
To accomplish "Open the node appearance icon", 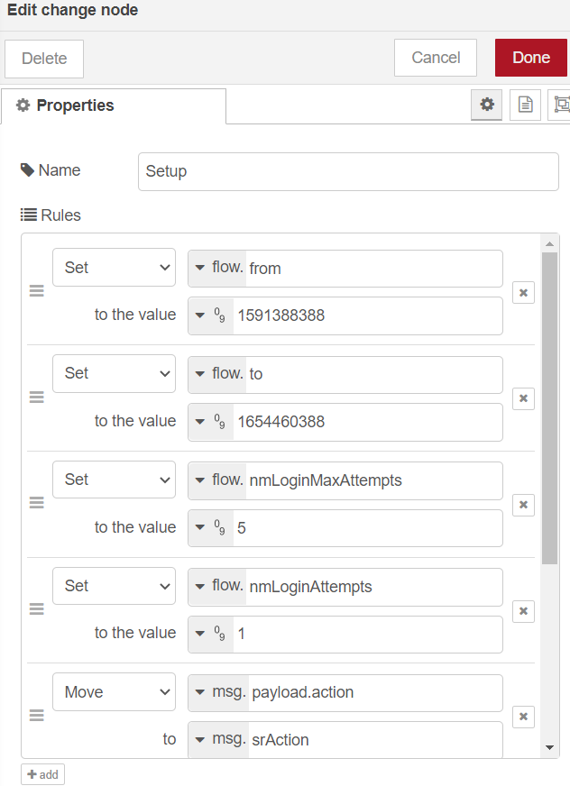I will coord(562,105).
